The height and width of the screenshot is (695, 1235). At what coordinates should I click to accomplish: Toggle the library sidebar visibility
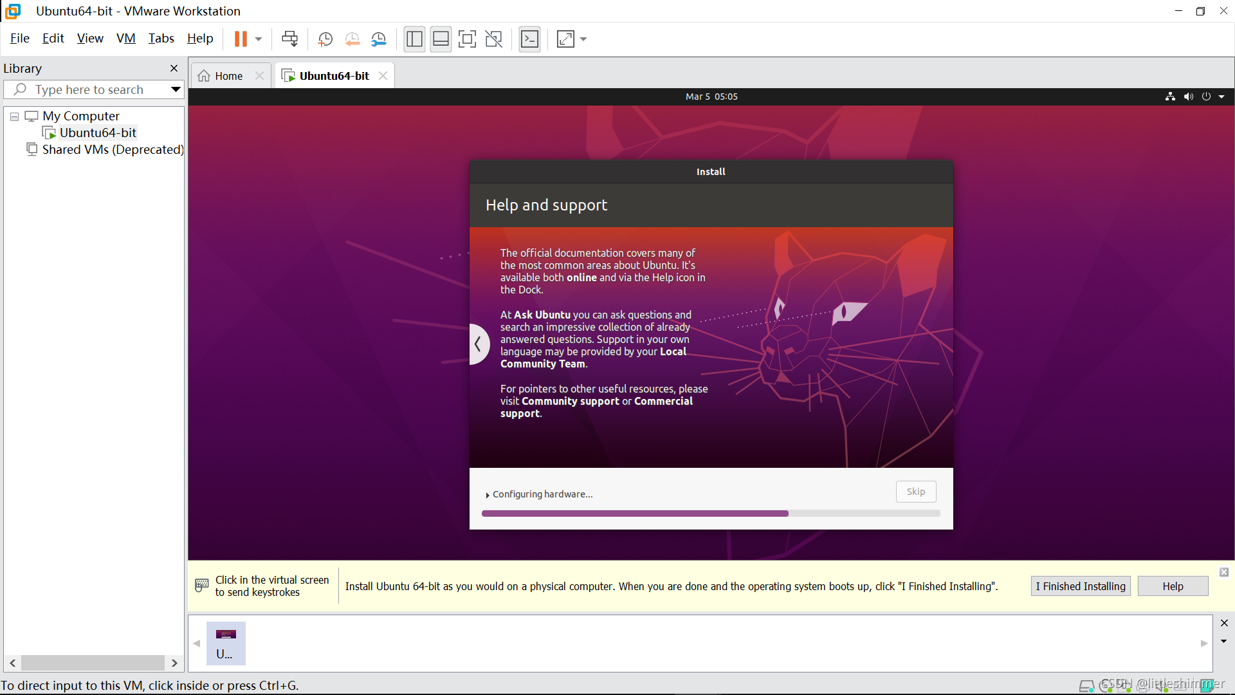pos(414,39)
